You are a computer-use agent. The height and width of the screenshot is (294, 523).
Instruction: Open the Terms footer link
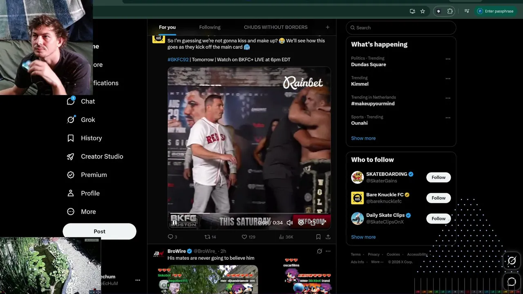[x=355, y=254]
